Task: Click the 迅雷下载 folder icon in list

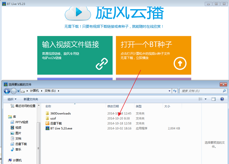Action: coord(47,123)
